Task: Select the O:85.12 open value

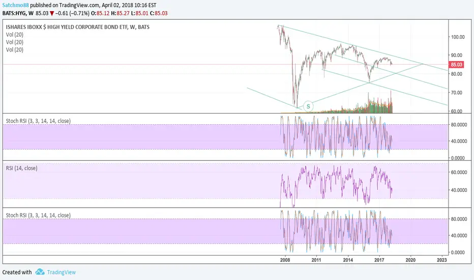Action: point(100,13)
